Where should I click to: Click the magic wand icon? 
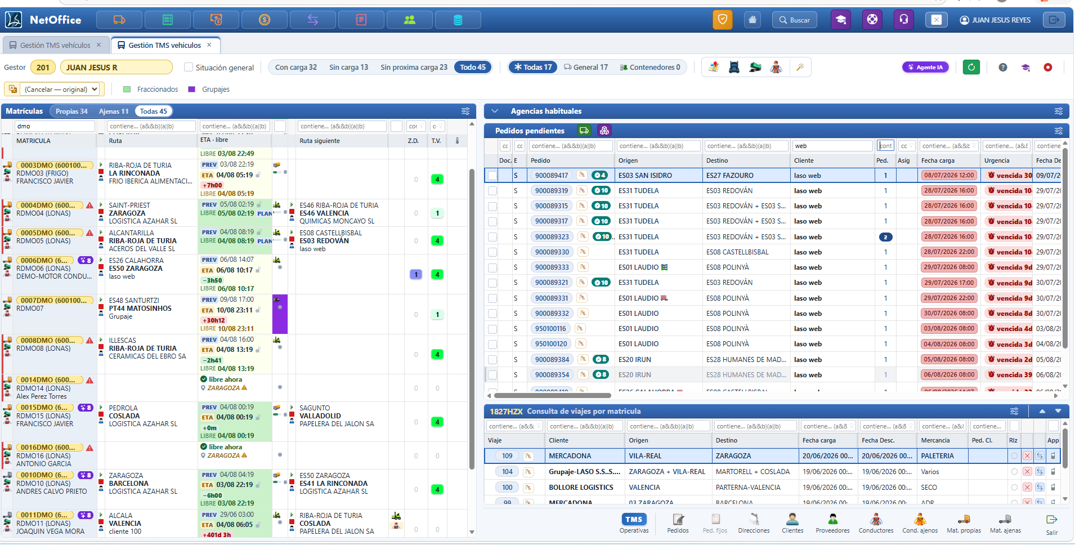click(x=800, y=67)
